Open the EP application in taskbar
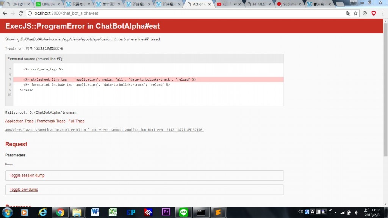The image size is (388, 218). pyautogui.click(x=131, y=212)
